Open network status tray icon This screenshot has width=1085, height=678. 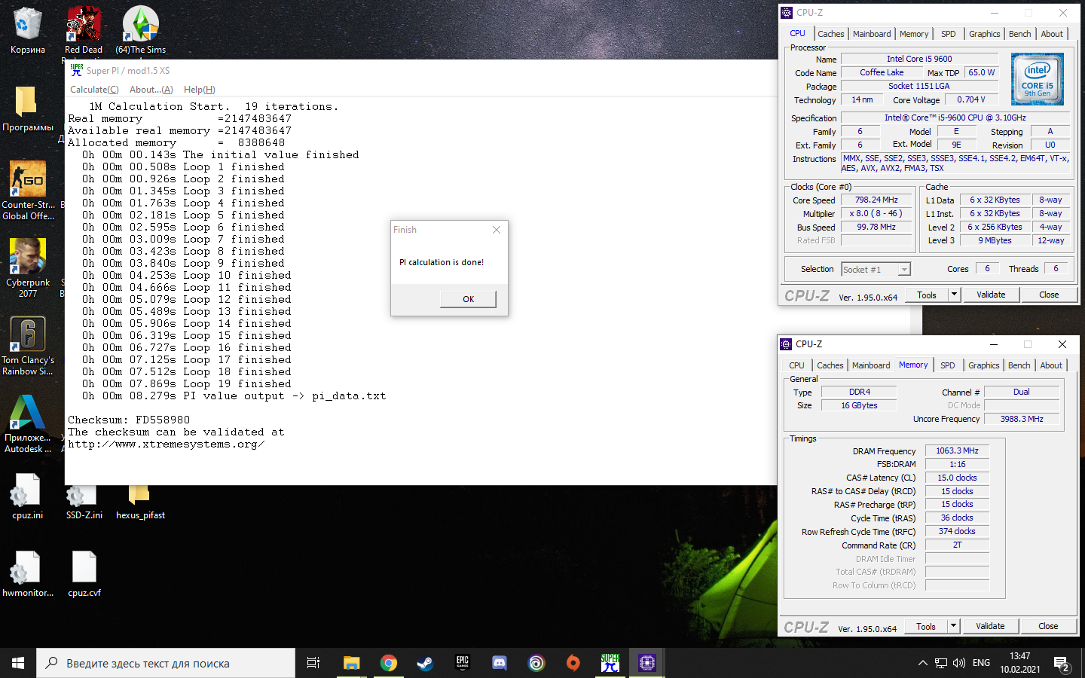[x=941, y=663]
